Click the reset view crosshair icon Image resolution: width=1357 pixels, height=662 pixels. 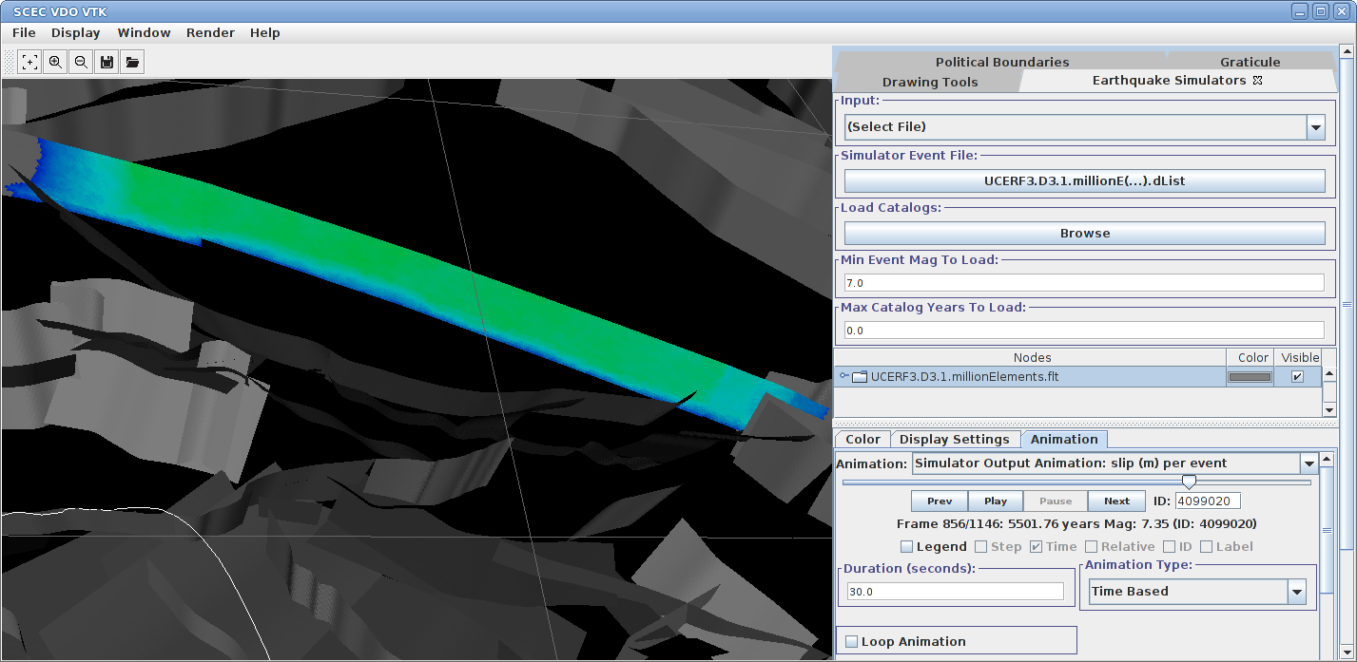coord(30,63)
